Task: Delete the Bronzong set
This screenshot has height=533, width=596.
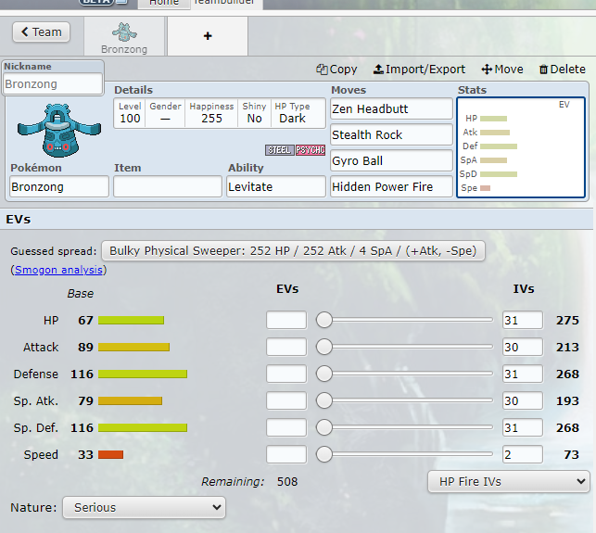Action: 563,70
